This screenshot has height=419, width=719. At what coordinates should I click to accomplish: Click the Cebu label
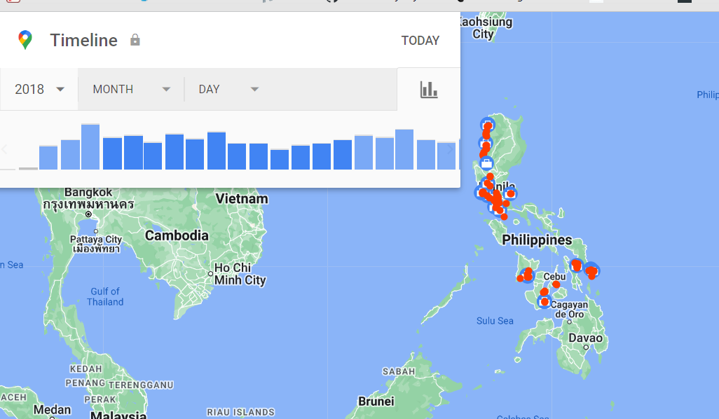tap(554, 277)
